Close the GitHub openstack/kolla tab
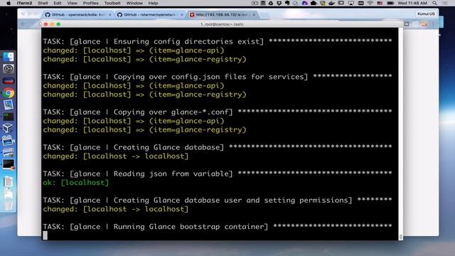Image resolution: width=455 pixels, height=256 pixels. pos(109,15)
